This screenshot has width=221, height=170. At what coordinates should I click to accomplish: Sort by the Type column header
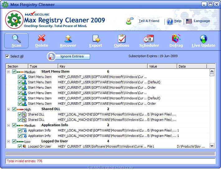(43, 66)
